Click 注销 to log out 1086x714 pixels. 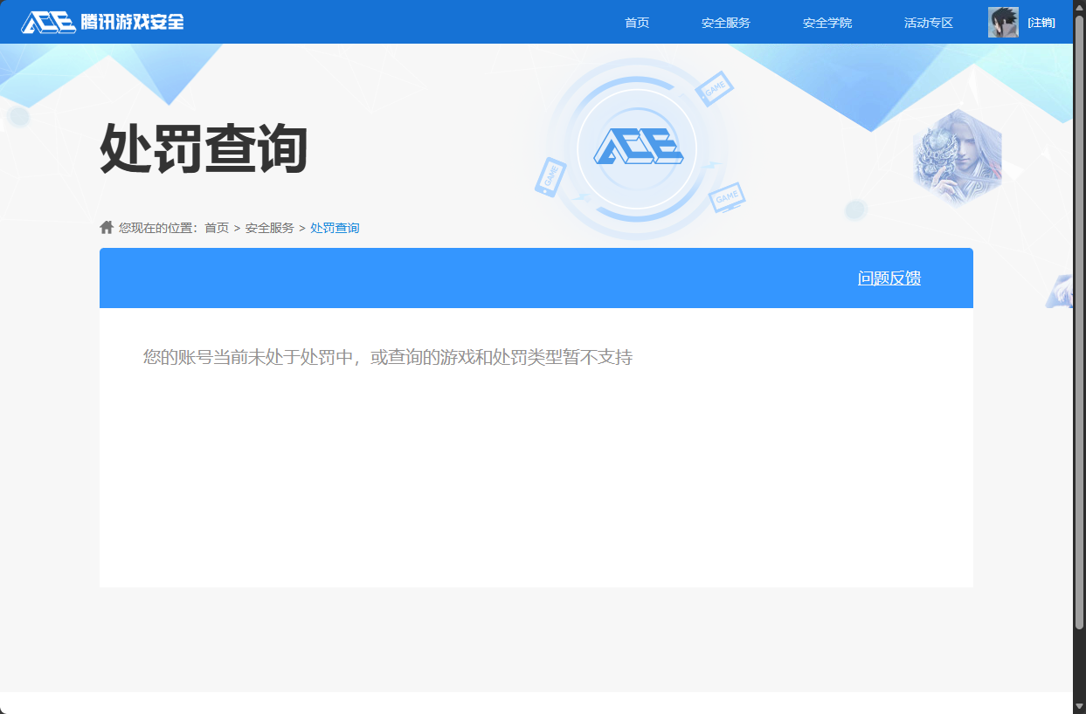[x=1042, y=22]
